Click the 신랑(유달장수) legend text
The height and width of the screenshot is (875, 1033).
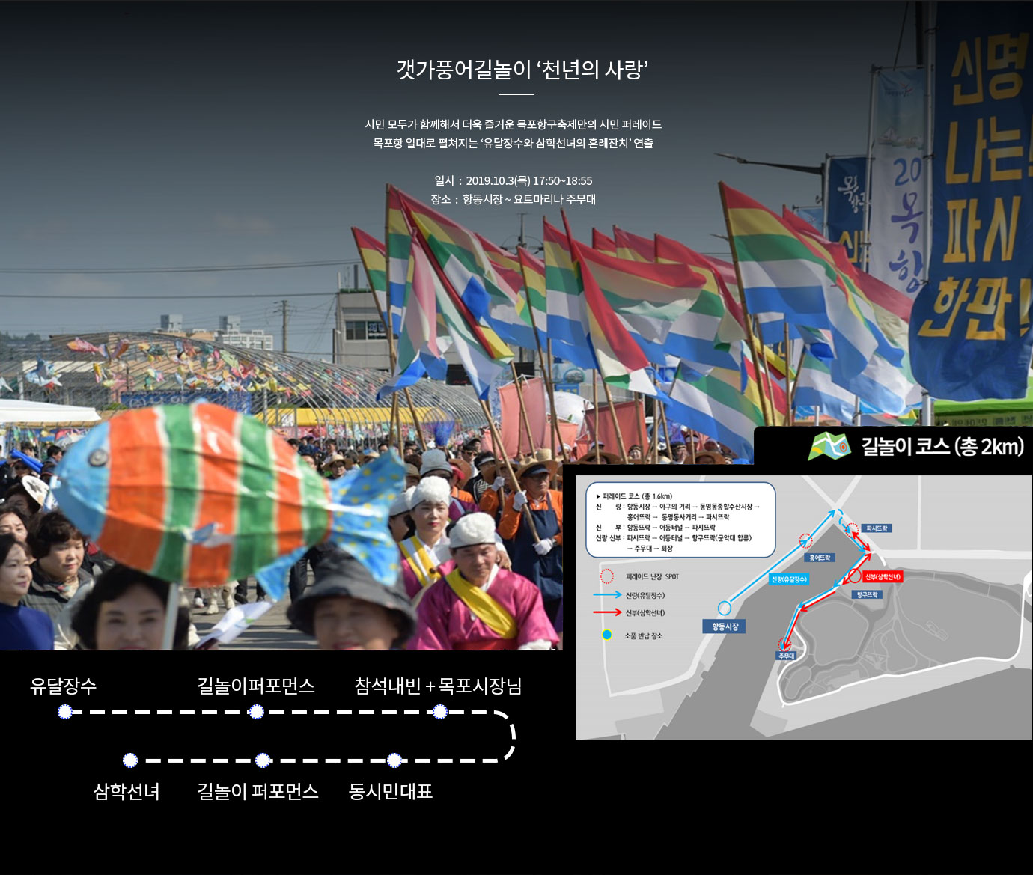(645, 595)
